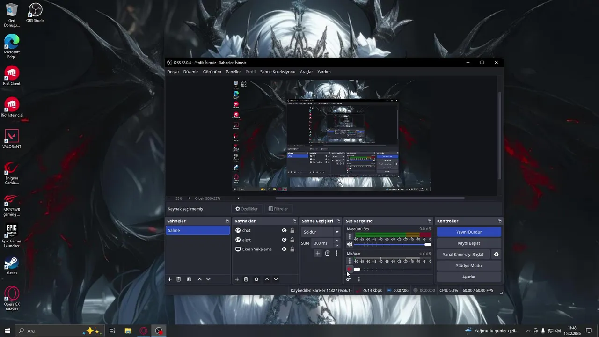The image size is (599, 337).
Task: Click the Windows Start button on the taskbar
Action: [x=7, y=330]
